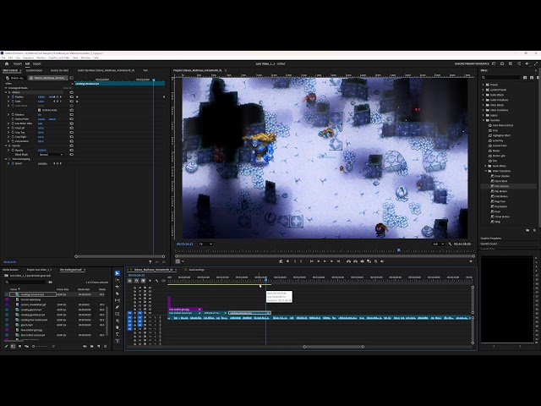
Task: Open the Sequence menu
Action: pos(28,58)
